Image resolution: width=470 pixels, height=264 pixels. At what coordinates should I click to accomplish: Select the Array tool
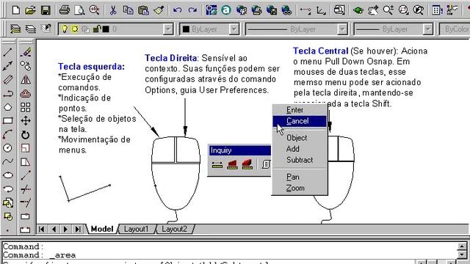26,107
